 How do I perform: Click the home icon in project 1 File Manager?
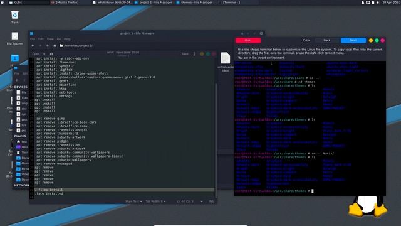[55, 46]
